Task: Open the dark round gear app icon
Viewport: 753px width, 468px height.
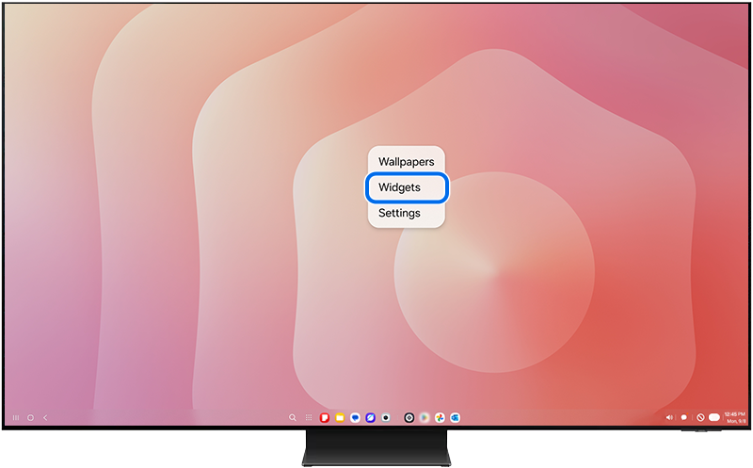Action: 409,417
